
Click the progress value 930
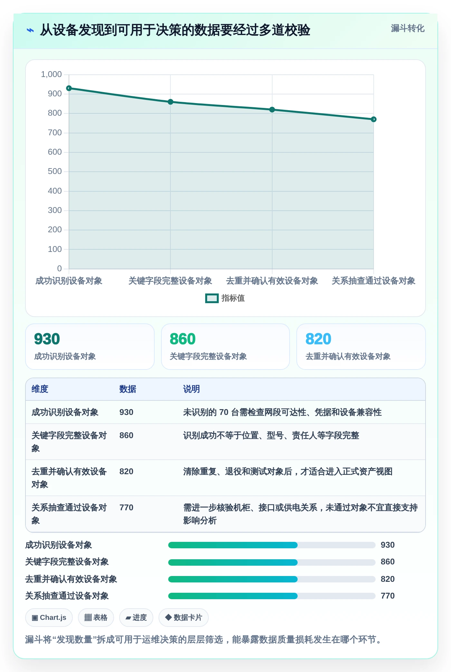pyautogui.click(x=388, y=545)
